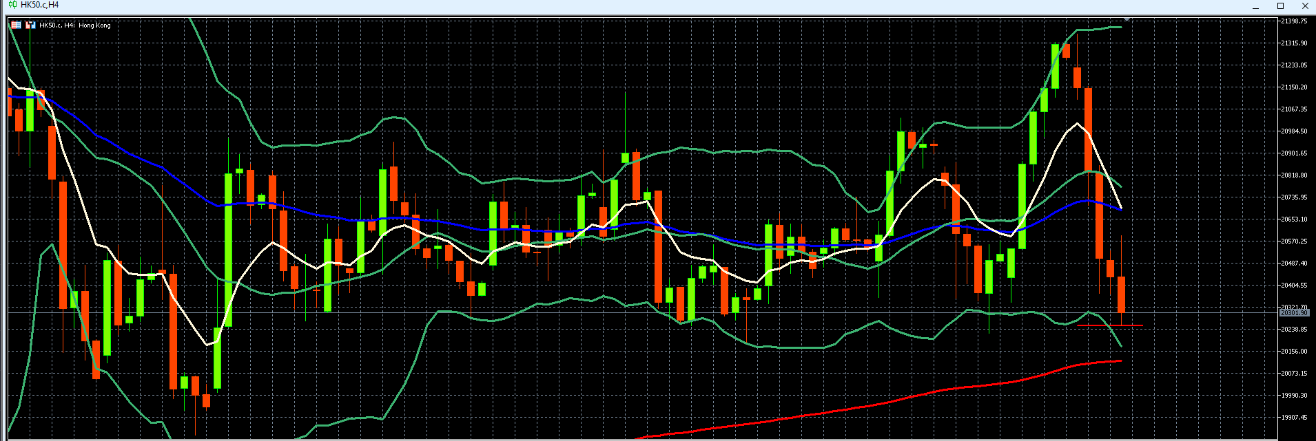Click the 21398.75 price scale label
Image resolution: width=1316 pixels, height=441 pixels.
point(1294,21)
